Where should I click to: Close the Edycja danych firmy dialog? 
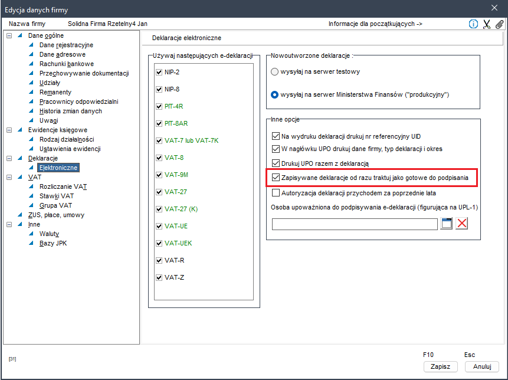pyautogui.click(x=494, y=8)
